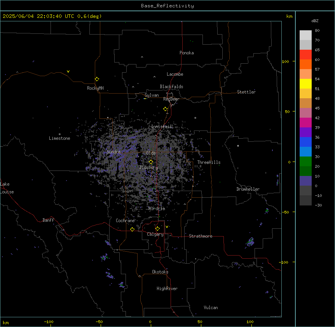This screenshot has height=327, width=335.
Task: Click the Drumheller label
Action: pos(248,189)
